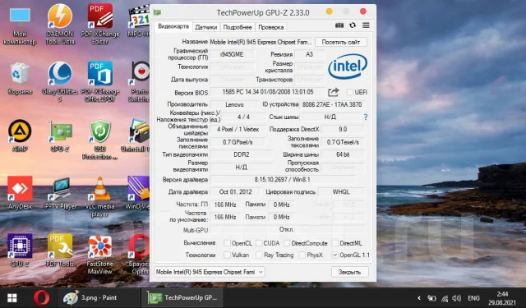Click the refresh icon in GPU-Z
The height and width of the screenshot is (308, 526).
(x=353, y=25)
